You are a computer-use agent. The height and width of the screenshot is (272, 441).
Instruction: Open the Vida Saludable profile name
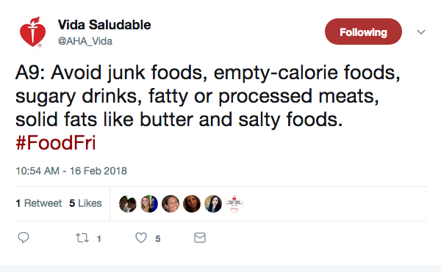(104, 25)
